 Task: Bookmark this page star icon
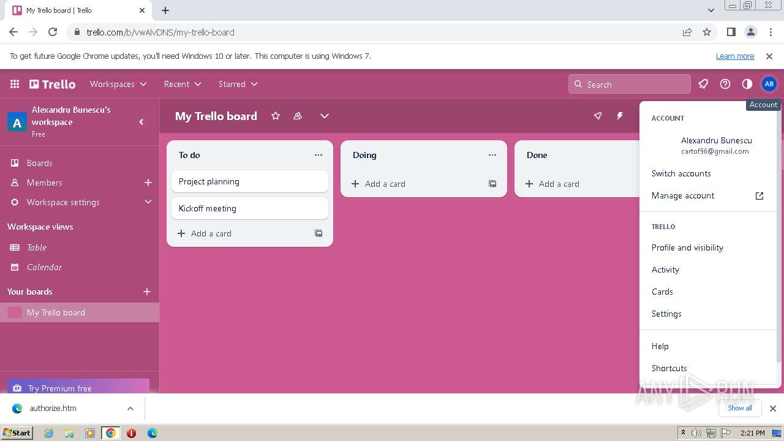pos(707,32)
